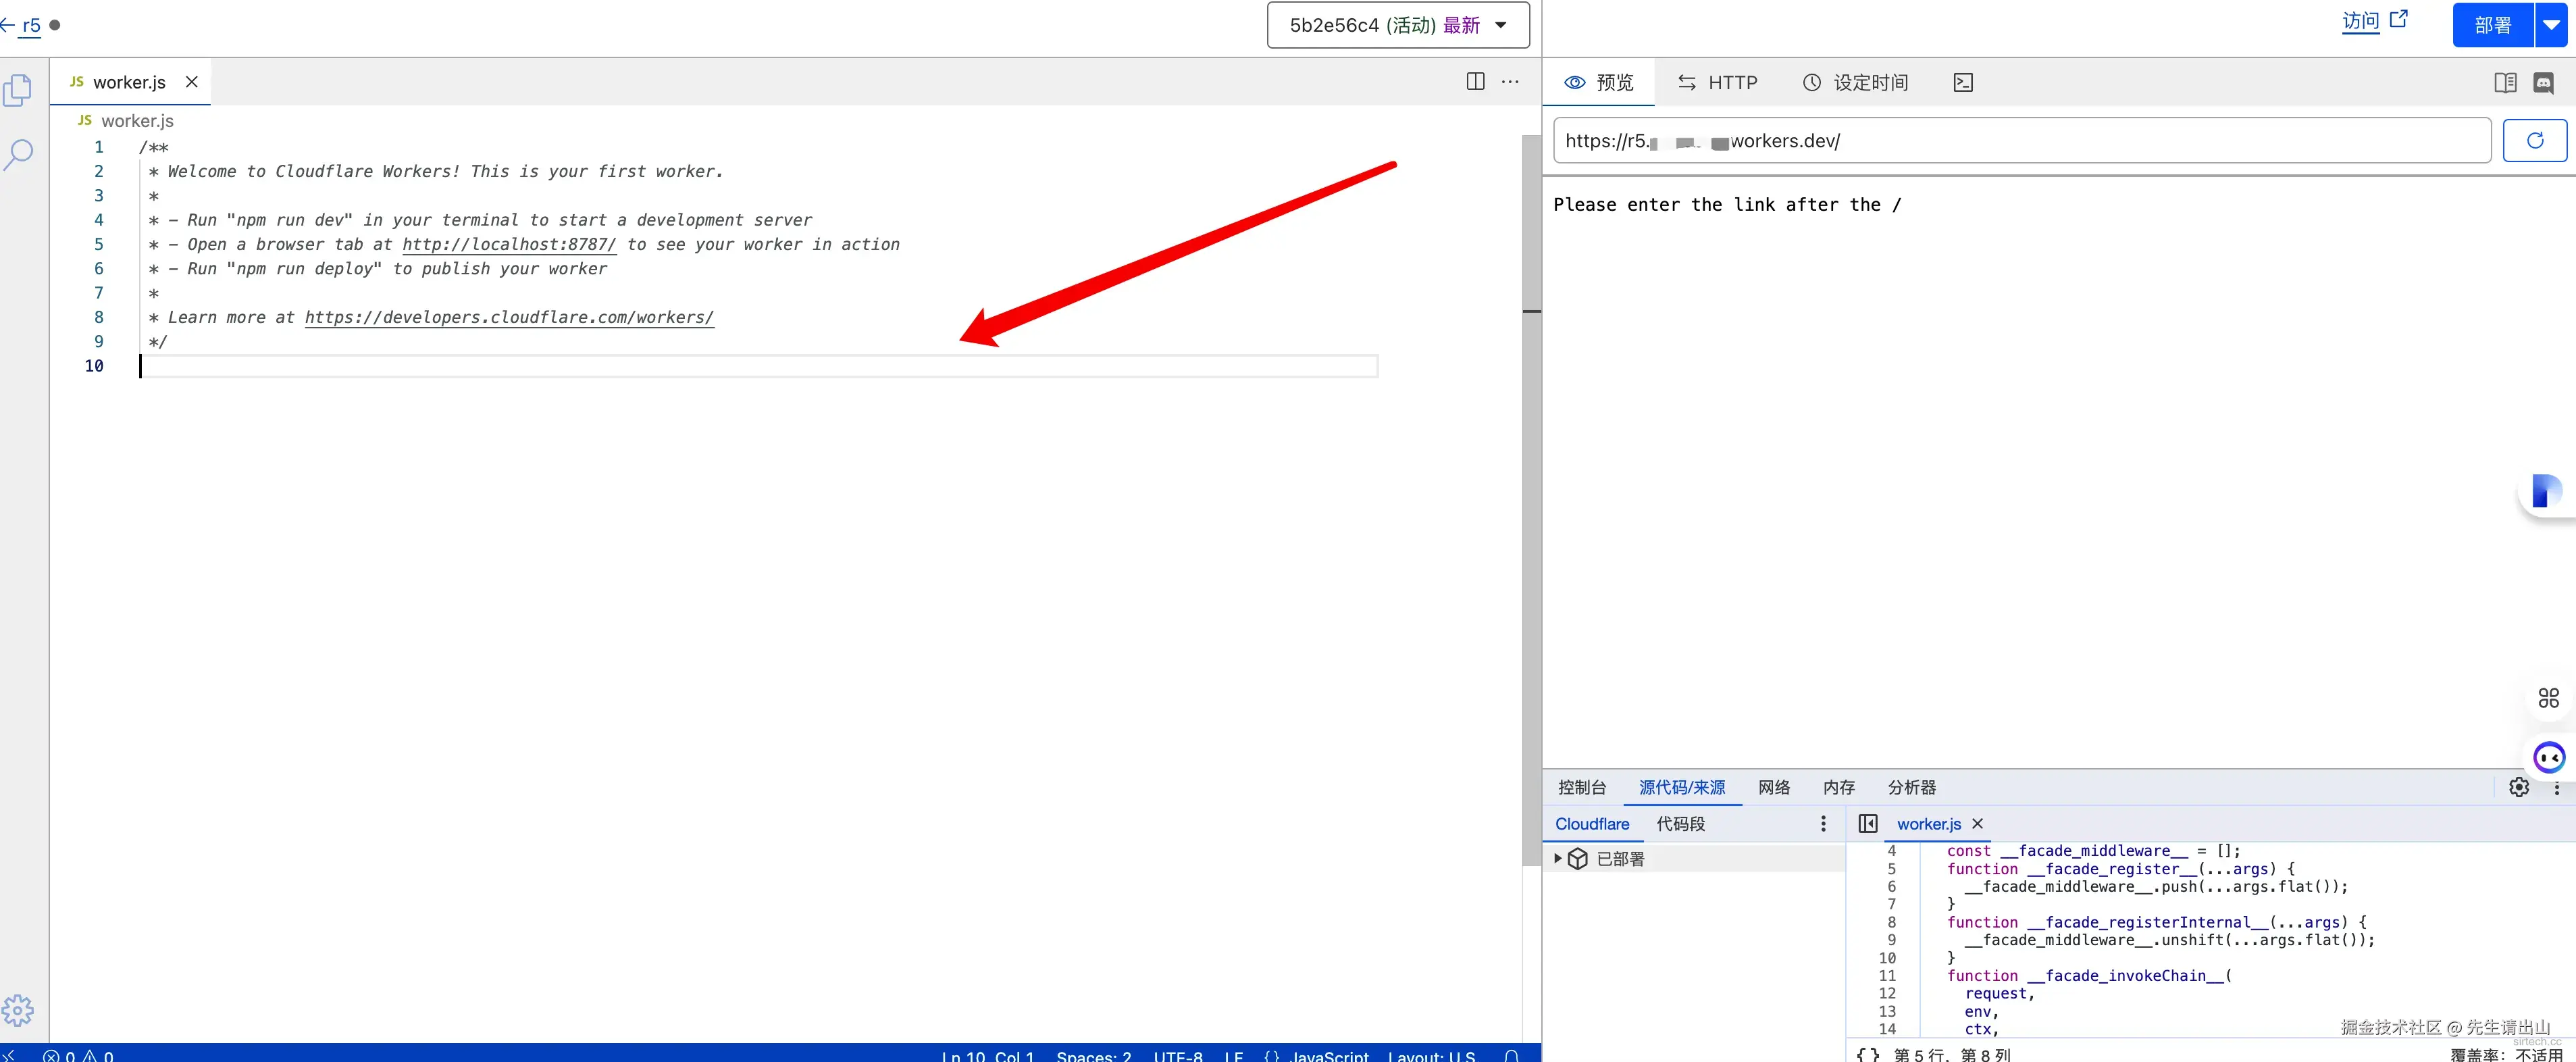This screenshot has width=2576, height=1062.
Task: Split the editor with the layout icon
Action: point(1475,82)
